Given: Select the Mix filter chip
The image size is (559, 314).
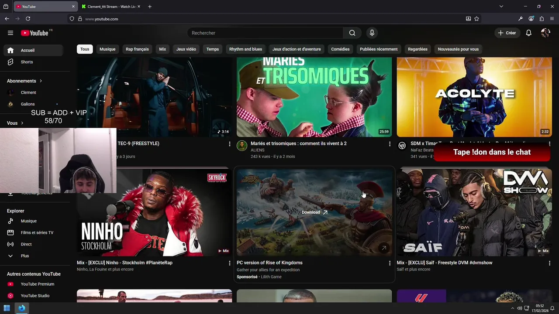Looking at the screenshot, I should [162, 49].
